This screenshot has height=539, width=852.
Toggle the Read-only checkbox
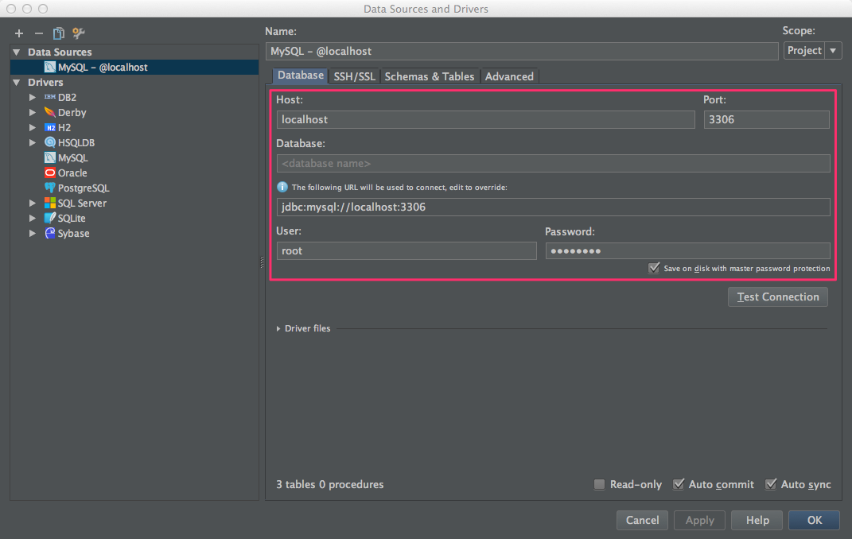point(599,485)
